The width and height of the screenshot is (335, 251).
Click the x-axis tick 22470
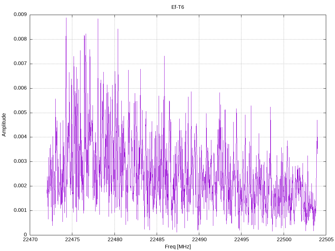click(x=30, y=240)
